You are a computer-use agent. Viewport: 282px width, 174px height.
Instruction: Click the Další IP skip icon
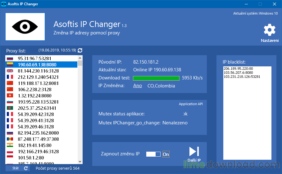194,151
